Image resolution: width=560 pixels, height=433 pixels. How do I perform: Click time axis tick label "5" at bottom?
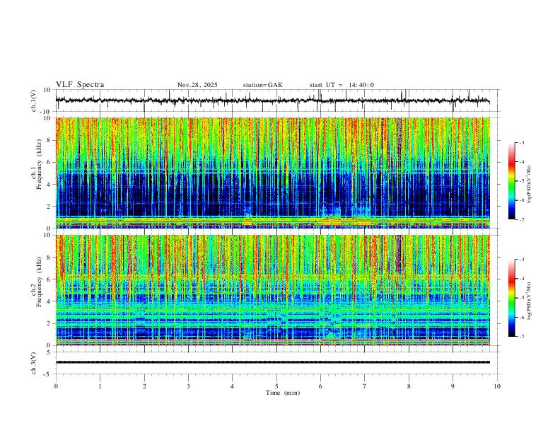coord(276,386)
